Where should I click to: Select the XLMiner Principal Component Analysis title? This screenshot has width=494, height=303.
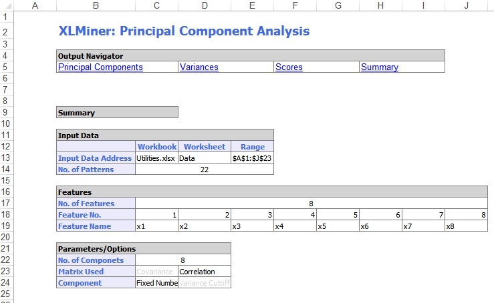184,31
